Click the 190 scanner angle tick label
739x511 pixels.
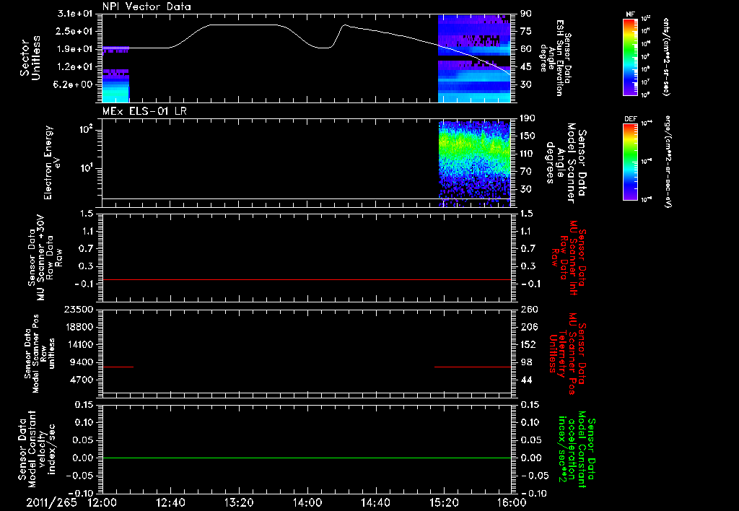click(x=528, y=118)
